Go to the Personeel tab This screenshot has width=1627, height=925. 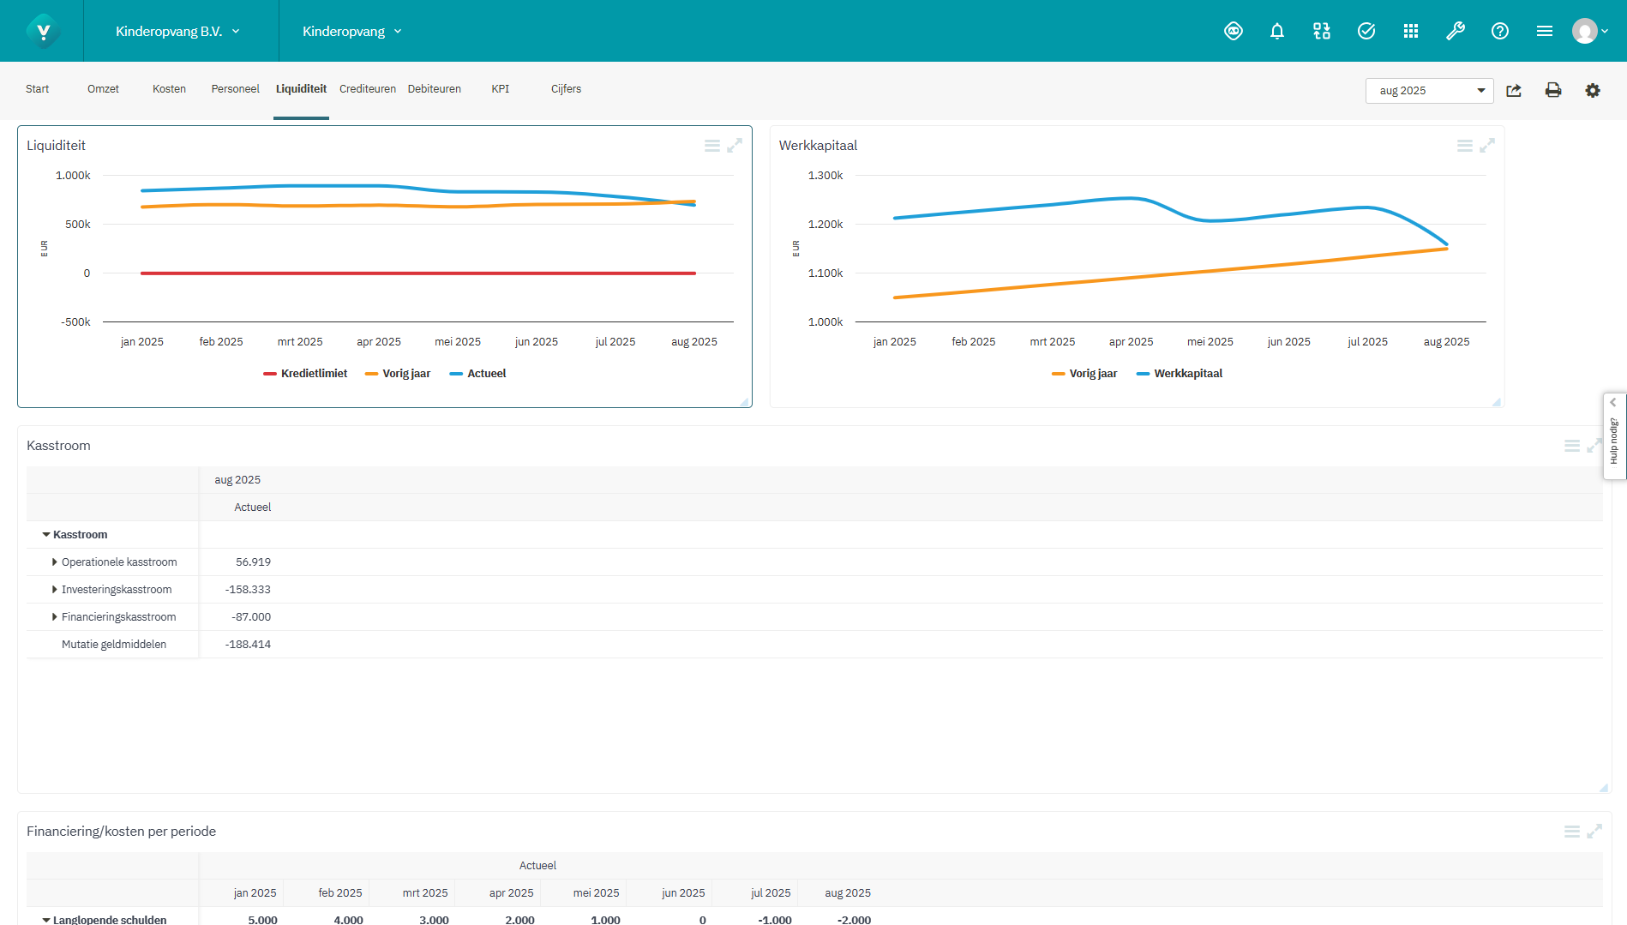click(235, 89)
